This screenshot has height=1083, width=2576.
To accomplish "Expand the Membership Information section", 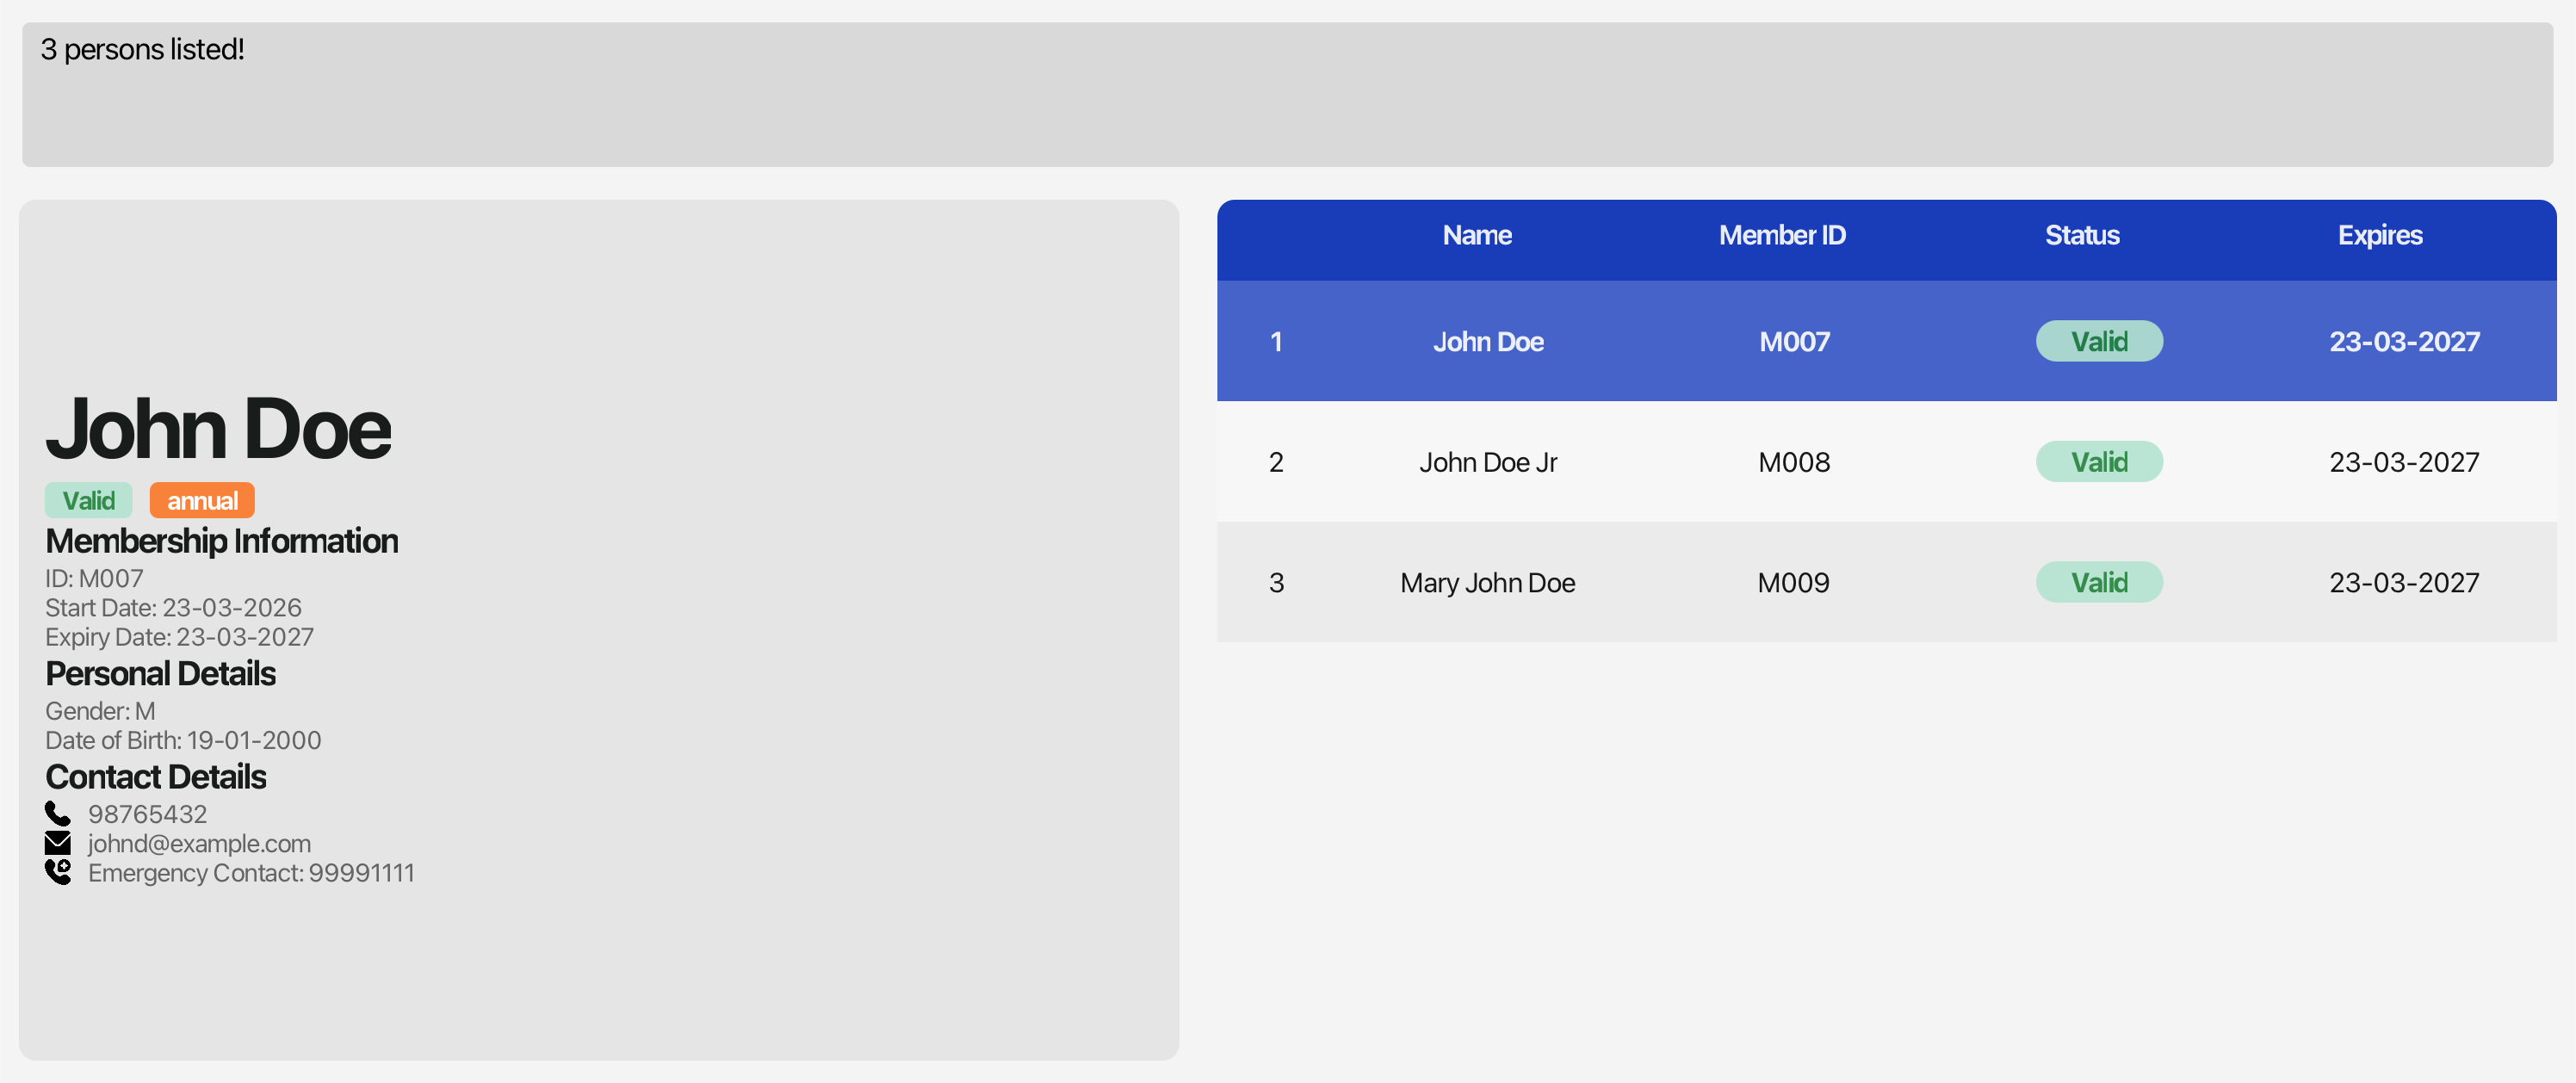I will pos(221,541).
